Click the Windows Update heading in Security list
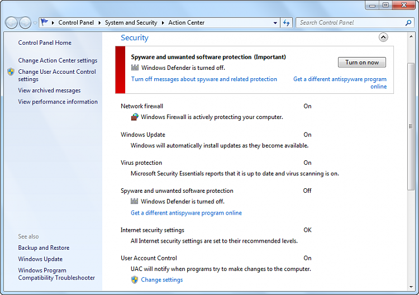 pos(143,135)
